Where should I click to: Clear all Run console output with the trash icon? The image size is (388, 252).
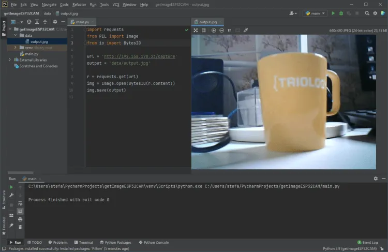pos(20,227)
